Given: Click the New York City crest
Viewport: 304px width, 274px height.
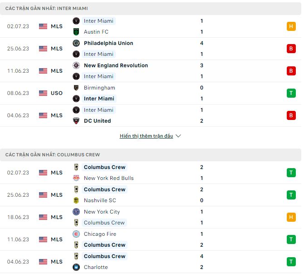Looking at the screenshot, I should click(76, 212).
